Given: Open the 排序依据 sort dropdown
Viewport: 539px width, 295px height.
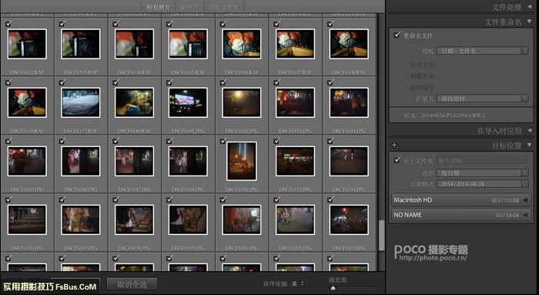Looking at the screenshot, I should [298, 284].
